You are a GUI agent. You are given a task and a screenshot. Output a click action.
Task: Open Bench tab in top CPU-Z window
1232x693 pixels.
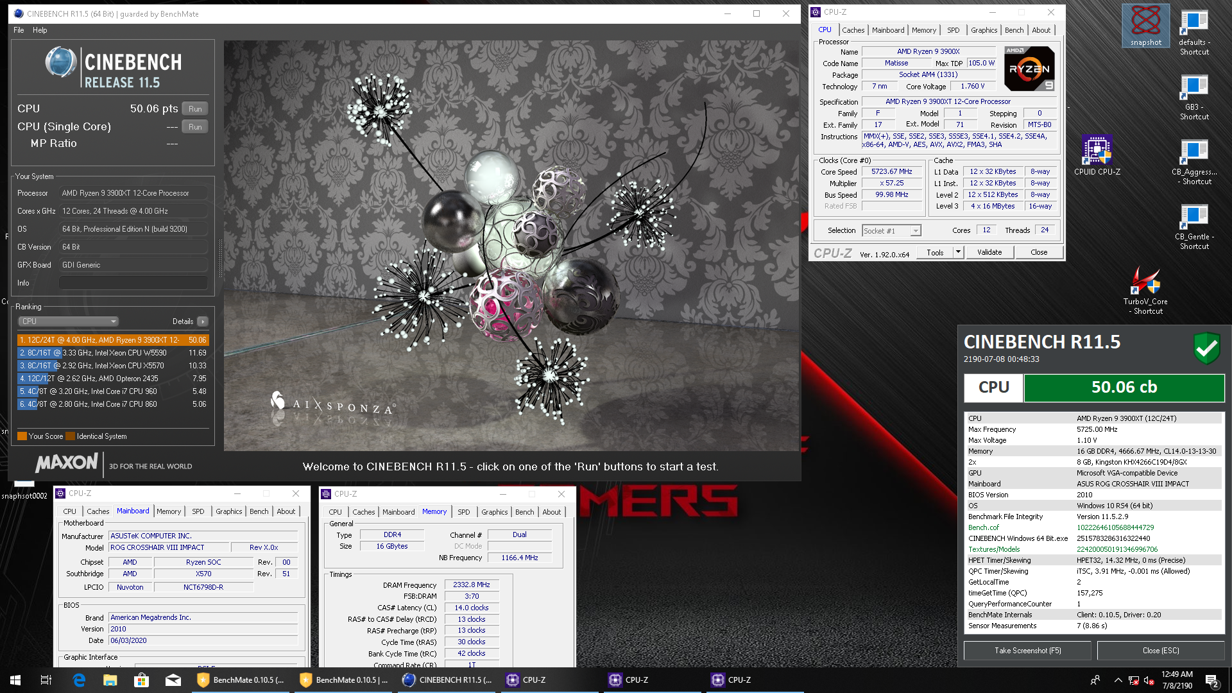[x=1014, y=30]
